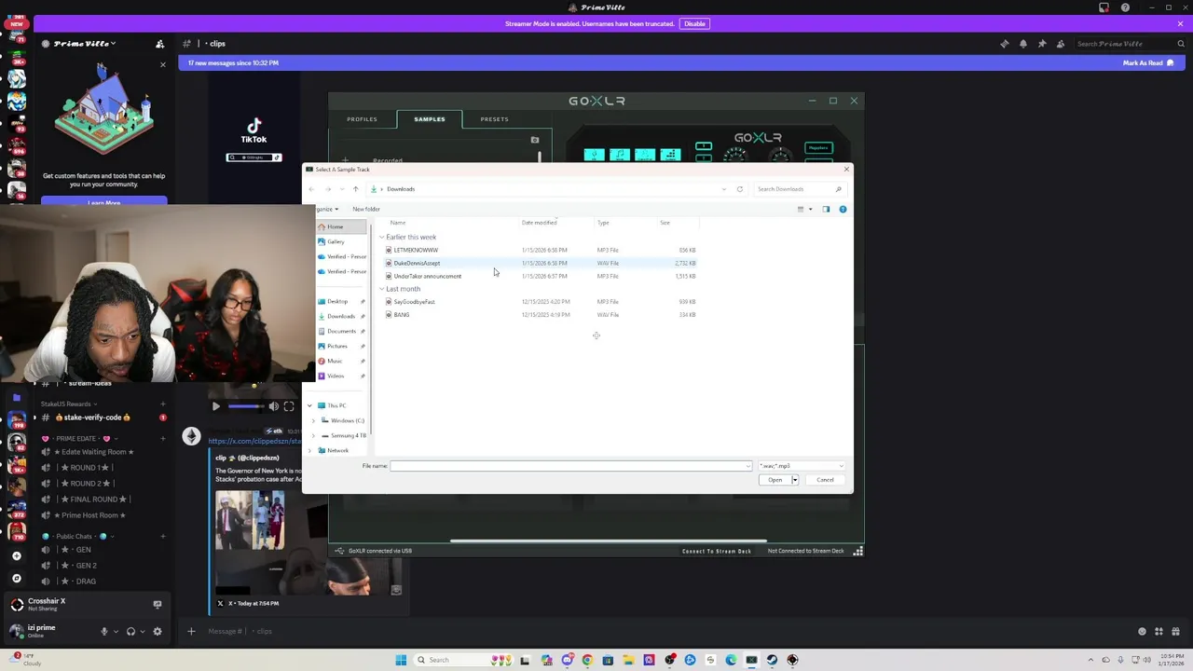The image size is (1193, 671).
Task: Play the embedded TikTok video
Action: click(215, 406)
